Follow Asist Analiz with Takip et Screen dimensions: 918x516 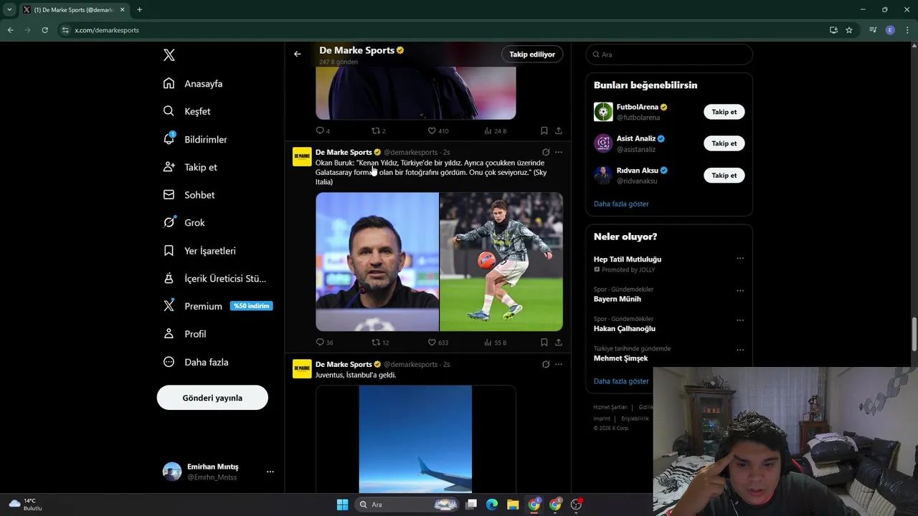click(724, 143)
